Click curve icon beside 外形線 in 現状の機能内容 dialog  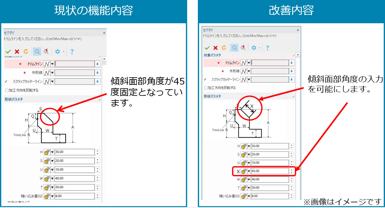(46, 73)
